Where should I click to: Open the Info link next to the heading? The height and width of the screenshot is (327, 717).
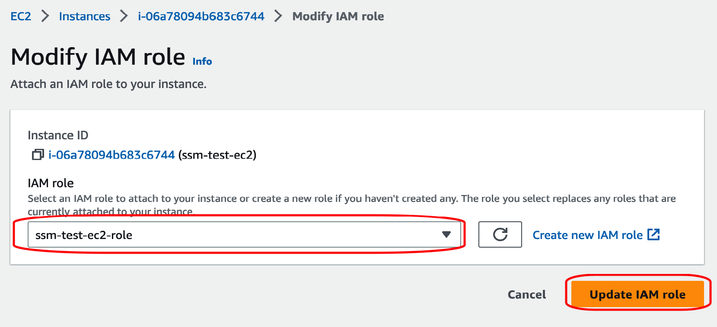point(202,61)
